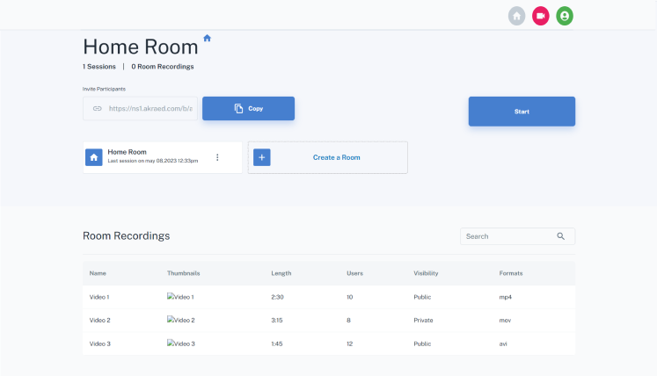Click Create a Room link
Viewport: 657px width, 376px height.
[x=337, y=157]
